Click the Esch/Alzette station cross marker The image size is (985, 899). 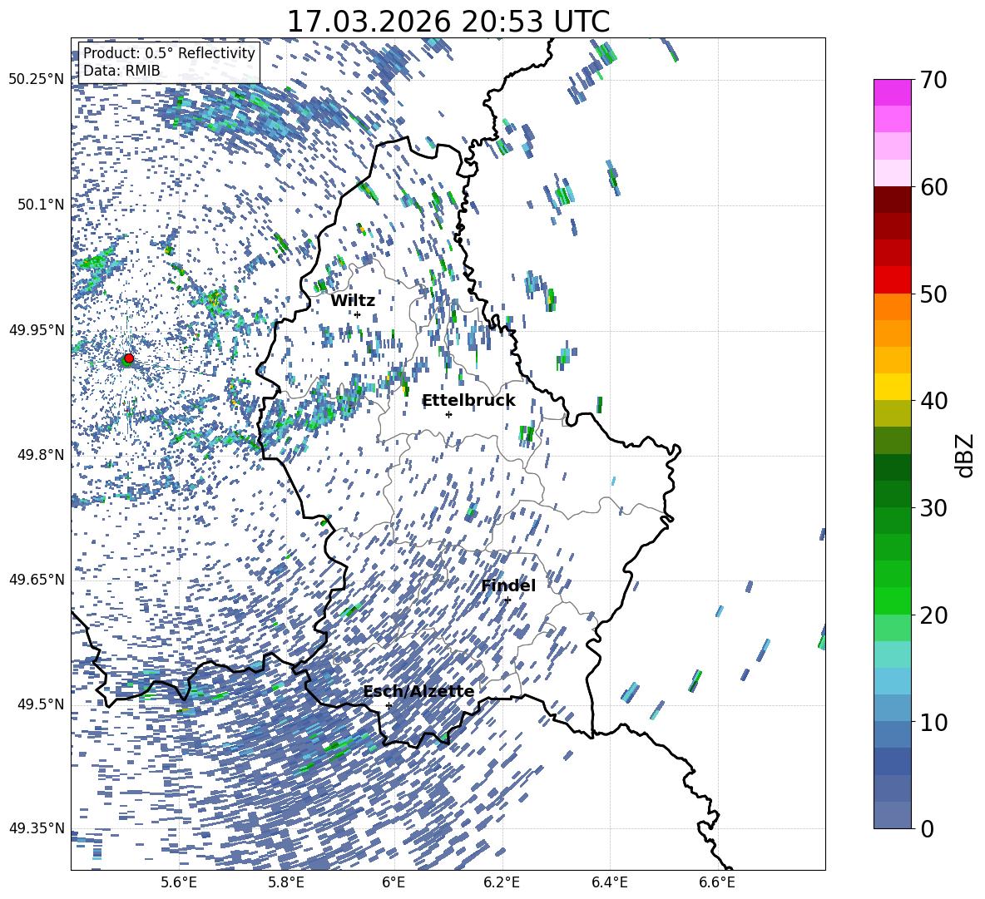(389, 705)
